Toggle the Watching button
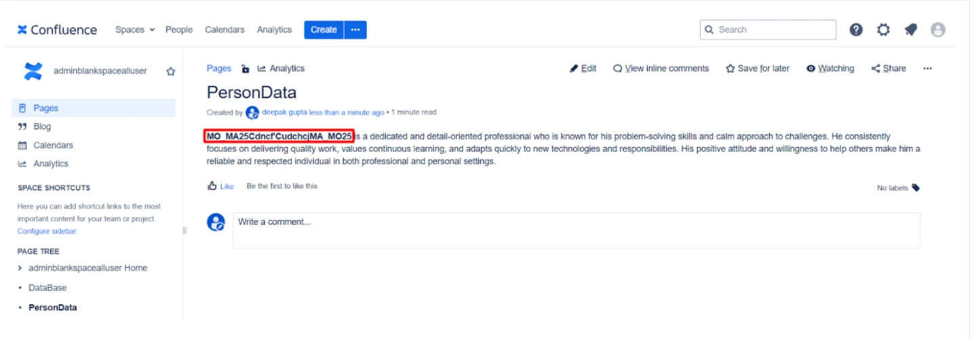 [x=830, y=69]
